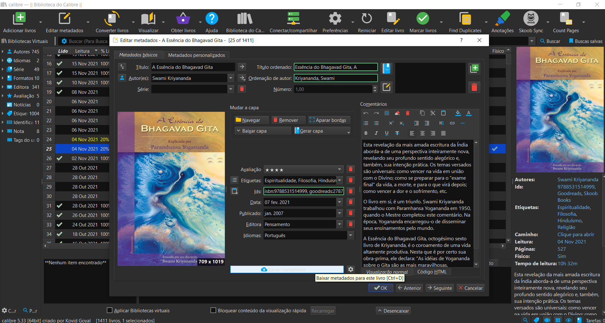Open the Anotações highlighter icon

(502, 19)
